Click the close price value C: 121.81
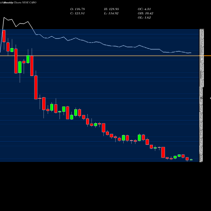This screenshot has height=211, width=211. (77, 14)
